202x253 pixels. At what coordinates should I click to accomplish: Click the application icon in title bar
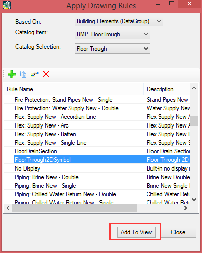(7, 5)
